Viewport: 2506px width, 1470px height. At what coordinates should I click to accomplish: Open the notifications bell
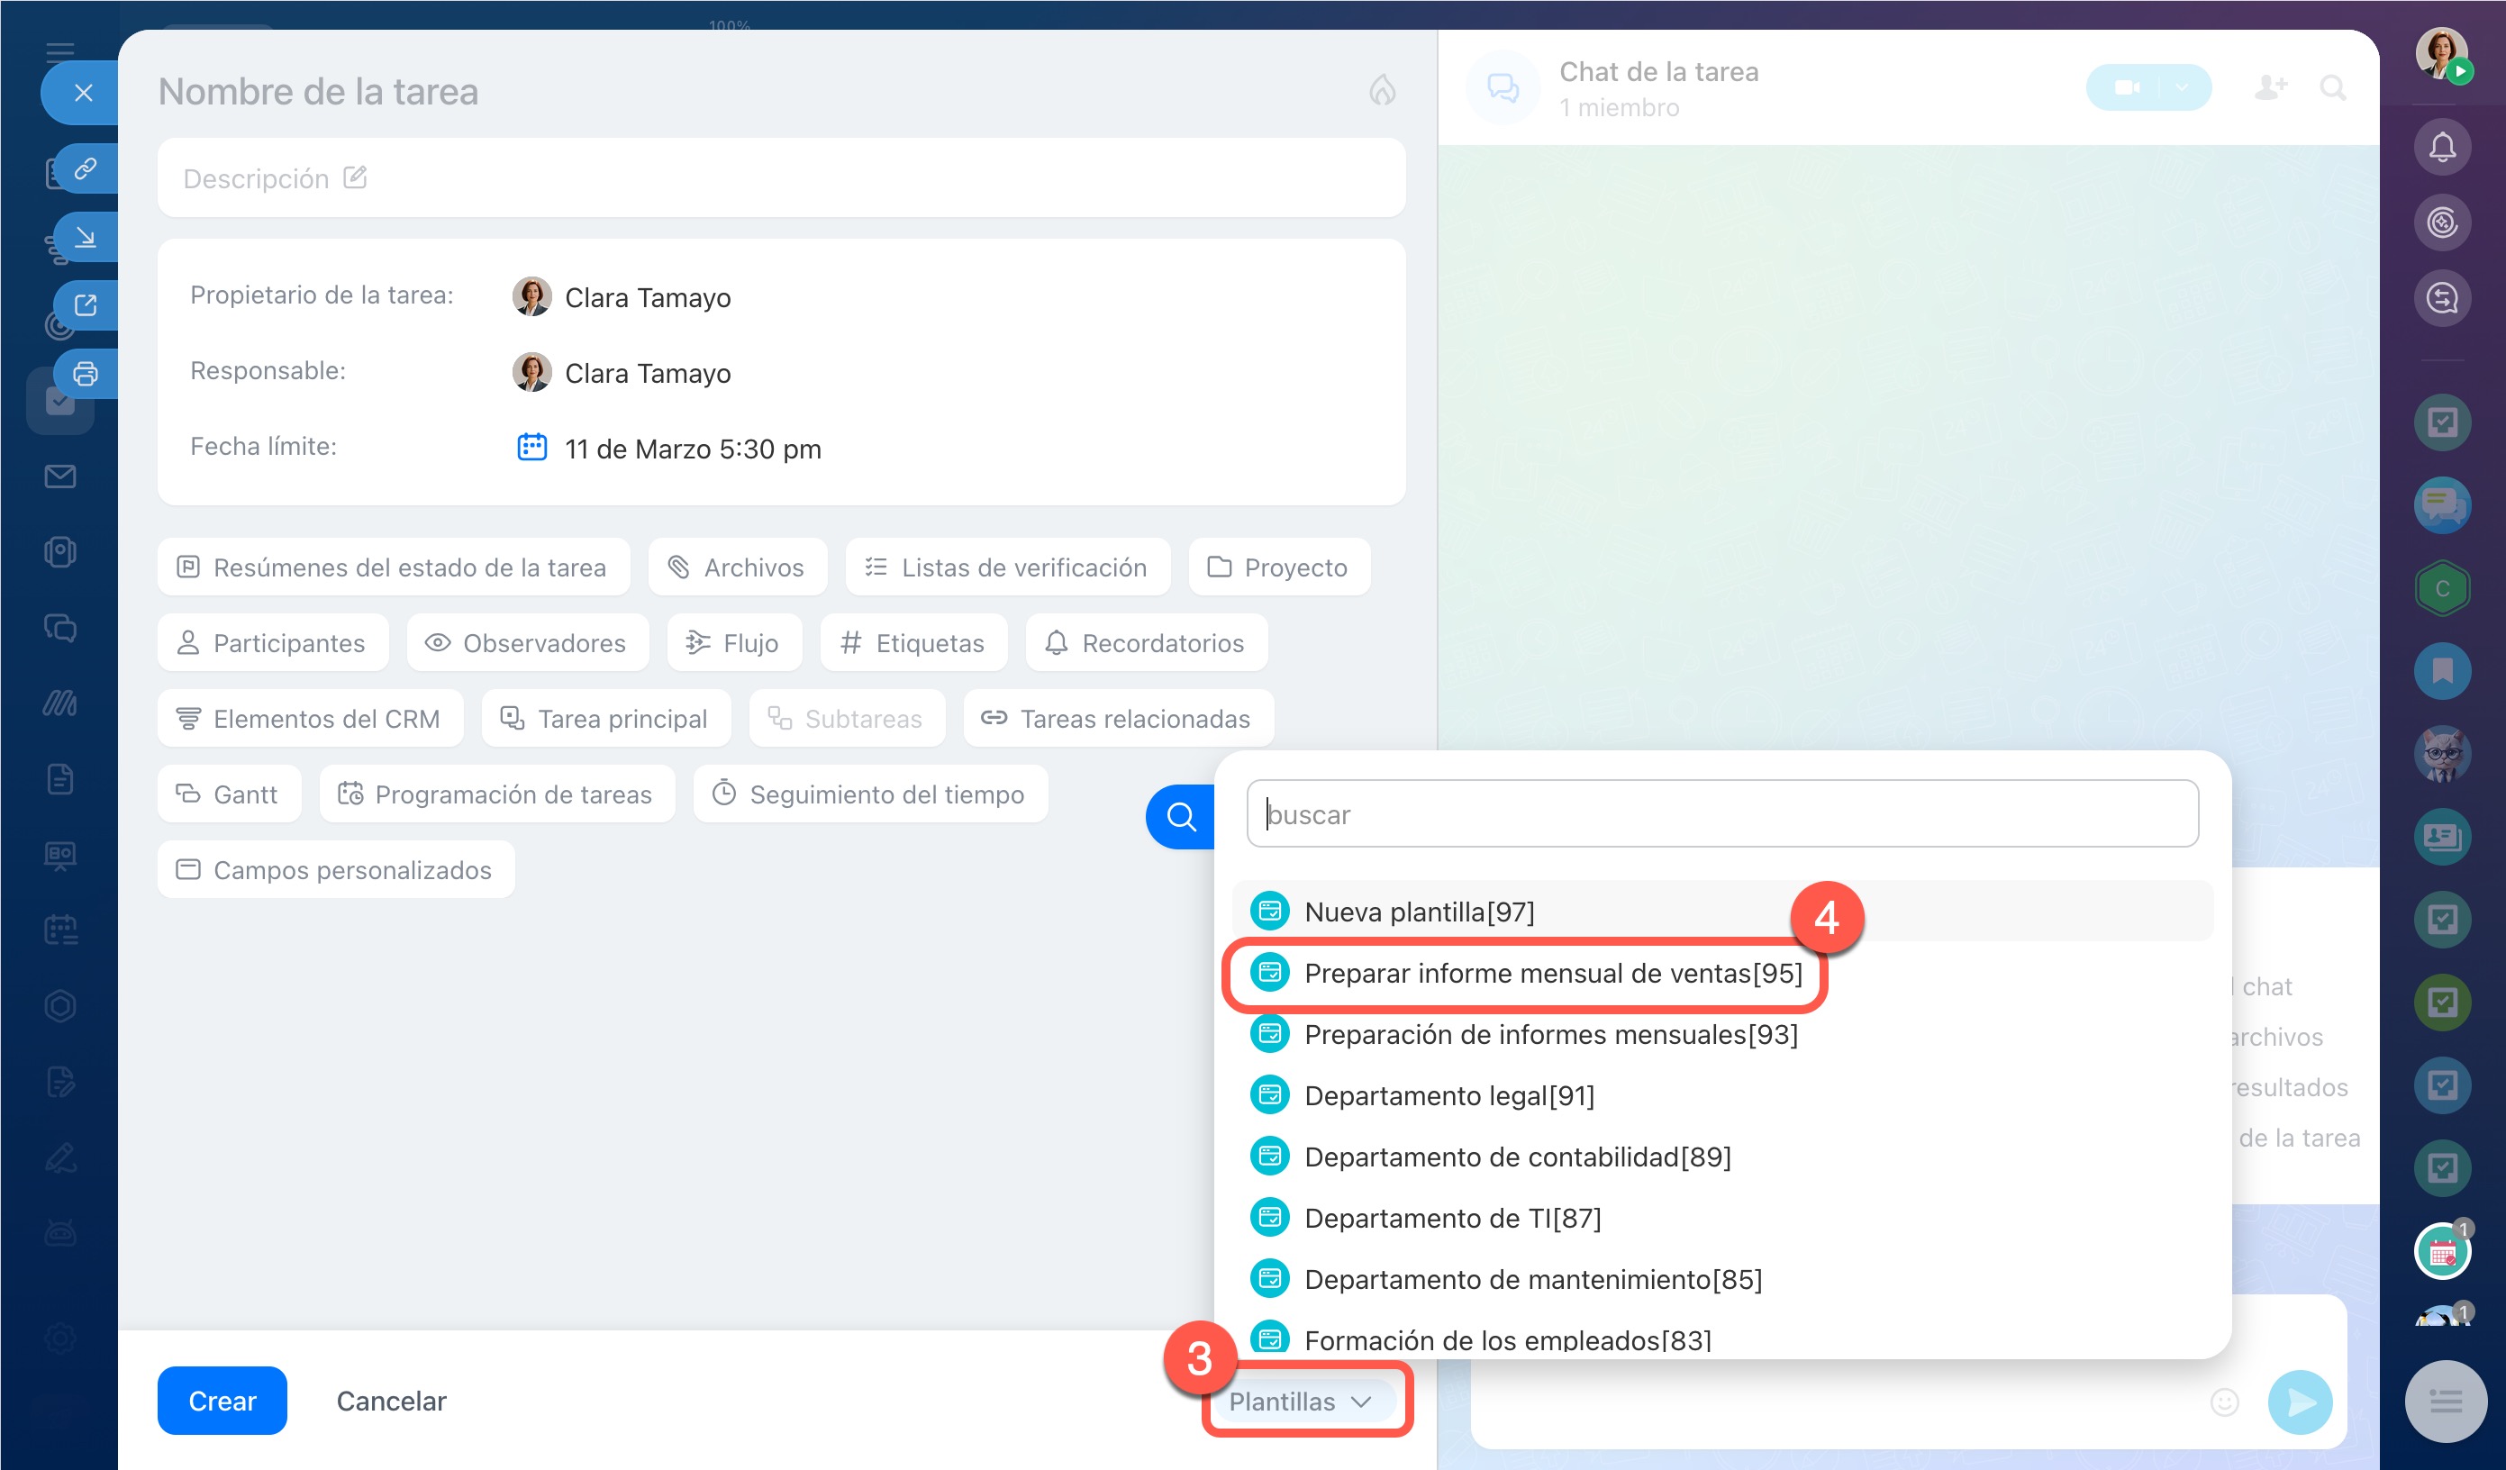(x=2441, y=149)
